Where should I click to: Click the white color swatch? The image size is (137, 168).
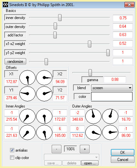click(x=112, y=97)
